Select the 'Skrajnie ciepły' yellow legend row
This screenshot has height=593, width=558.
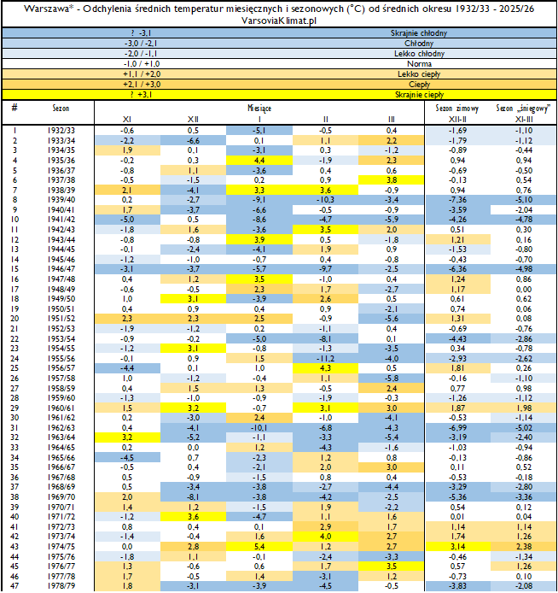tap(279, 94)
